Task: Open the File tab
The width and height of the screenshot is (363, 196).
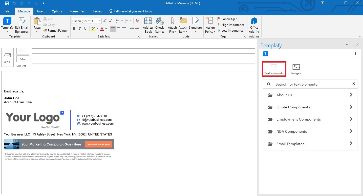Action: (x=7, y=11)
